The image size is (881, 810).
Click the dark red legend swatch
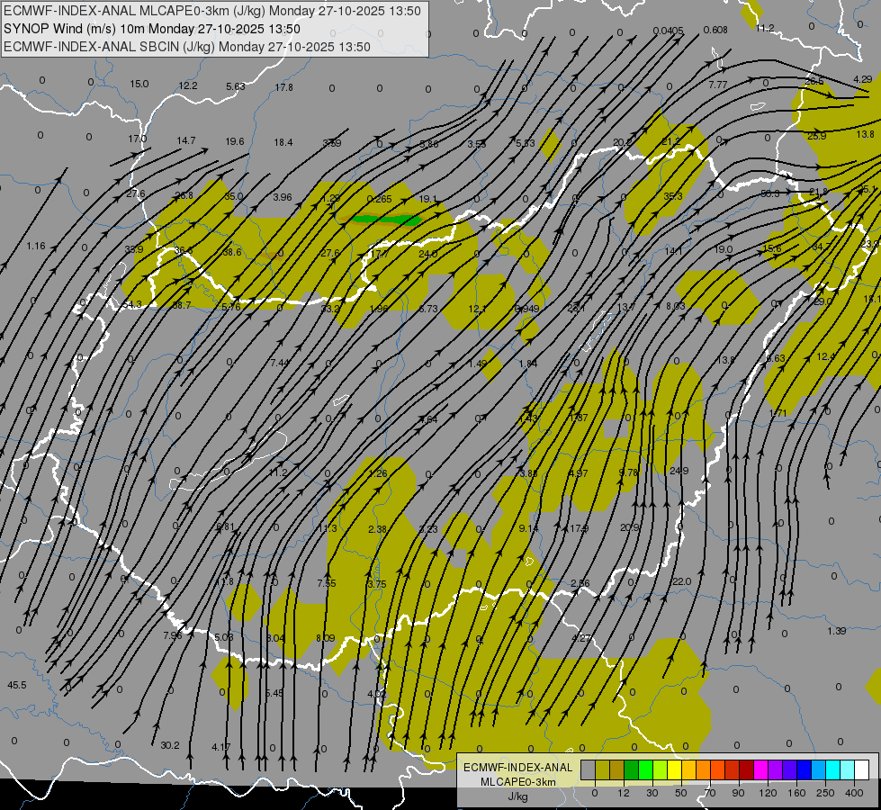click(x=746, y=769)
